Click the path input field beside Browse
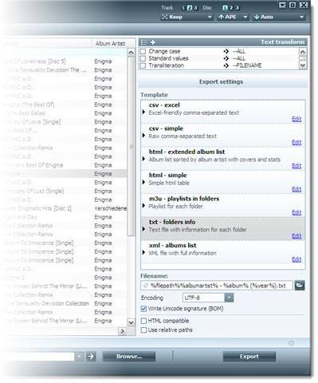This screenshot has height=383, width=318. [38, 357]
